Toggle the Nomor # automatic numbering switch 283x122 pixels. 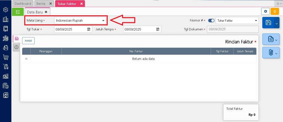coord(211,21)
